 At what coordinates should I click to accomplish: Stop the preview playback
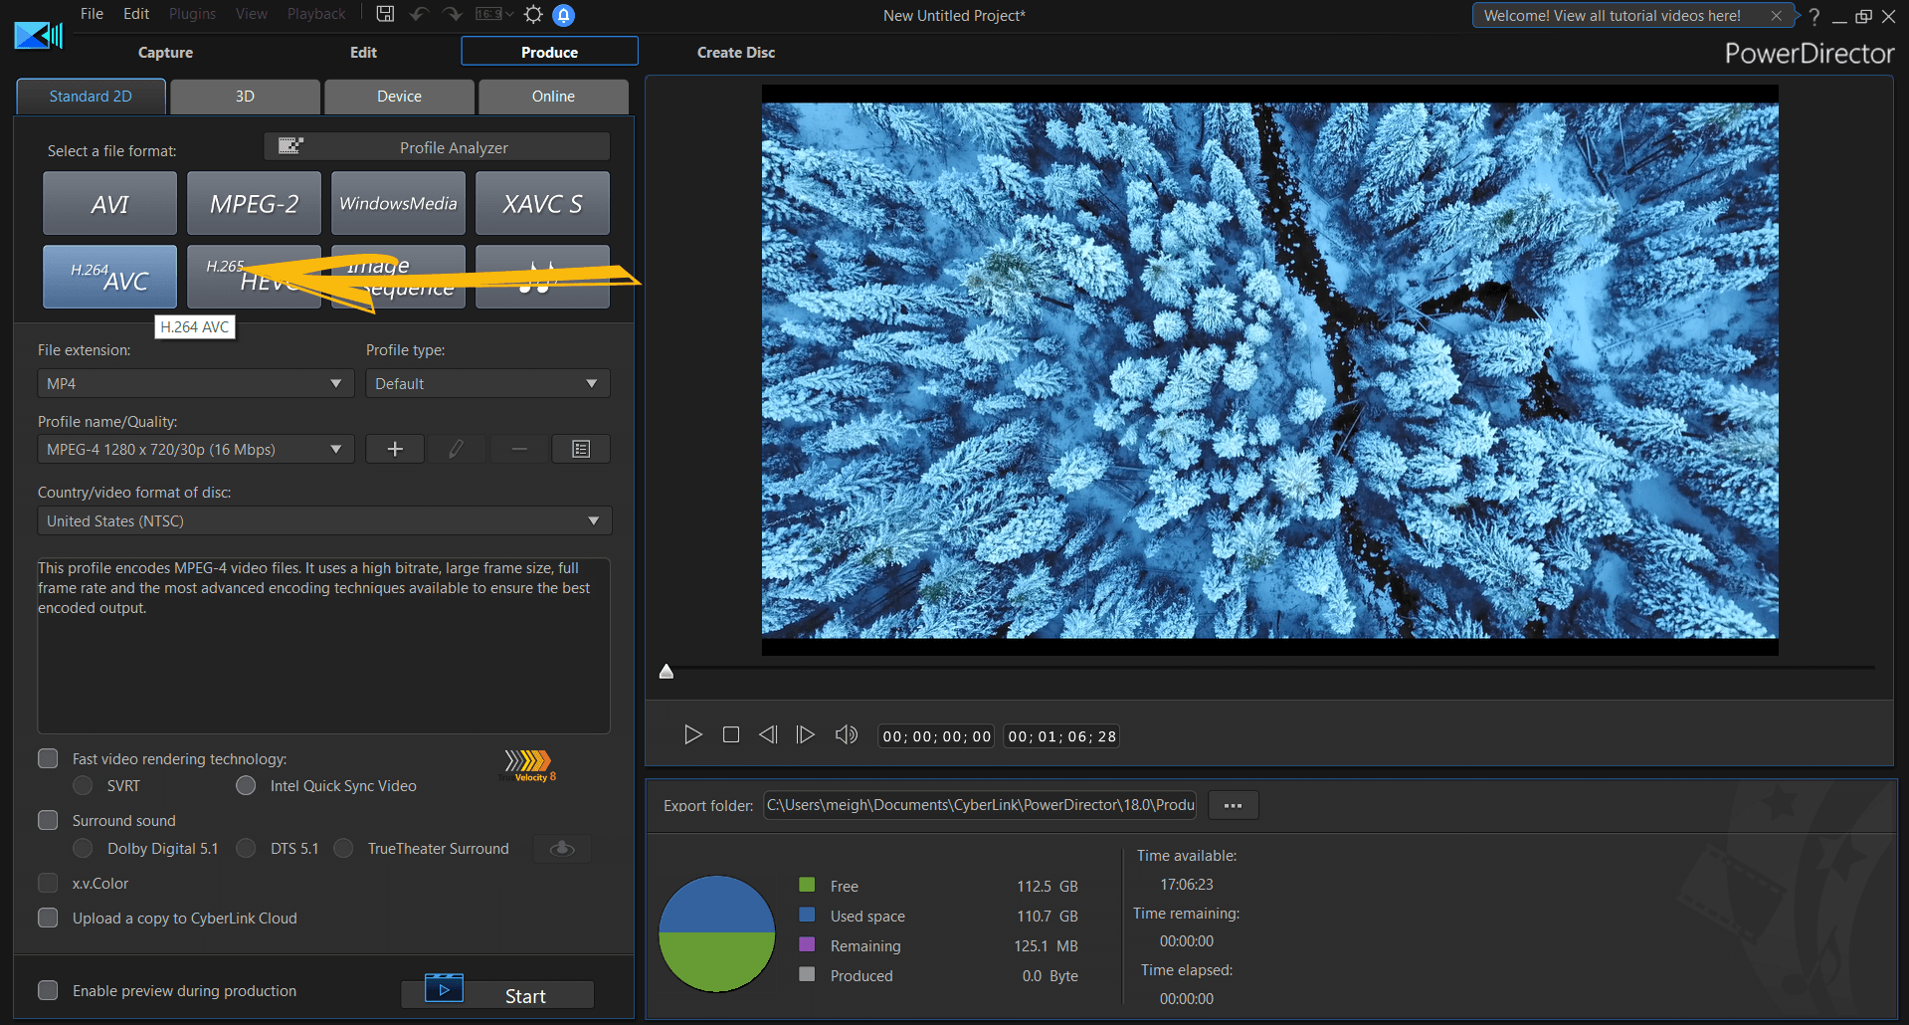[730, 734]
